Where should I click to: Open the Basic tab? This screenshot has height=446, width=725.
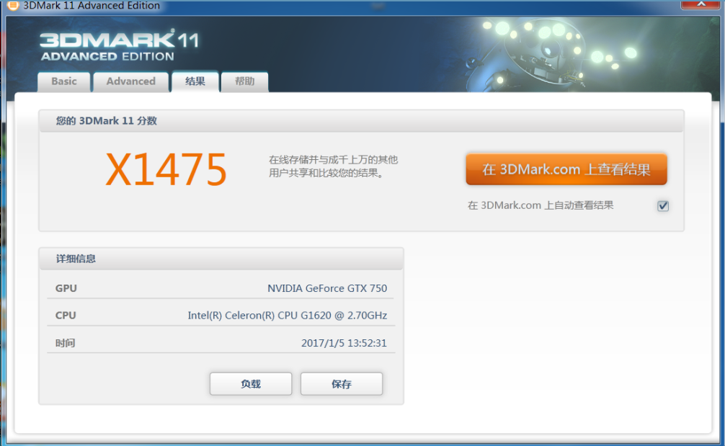coord(64,82)
